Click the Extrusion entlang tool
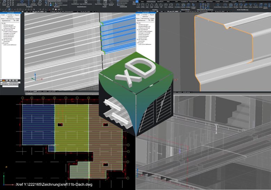Viewport: 271px width, 190px height. point(193,6)
